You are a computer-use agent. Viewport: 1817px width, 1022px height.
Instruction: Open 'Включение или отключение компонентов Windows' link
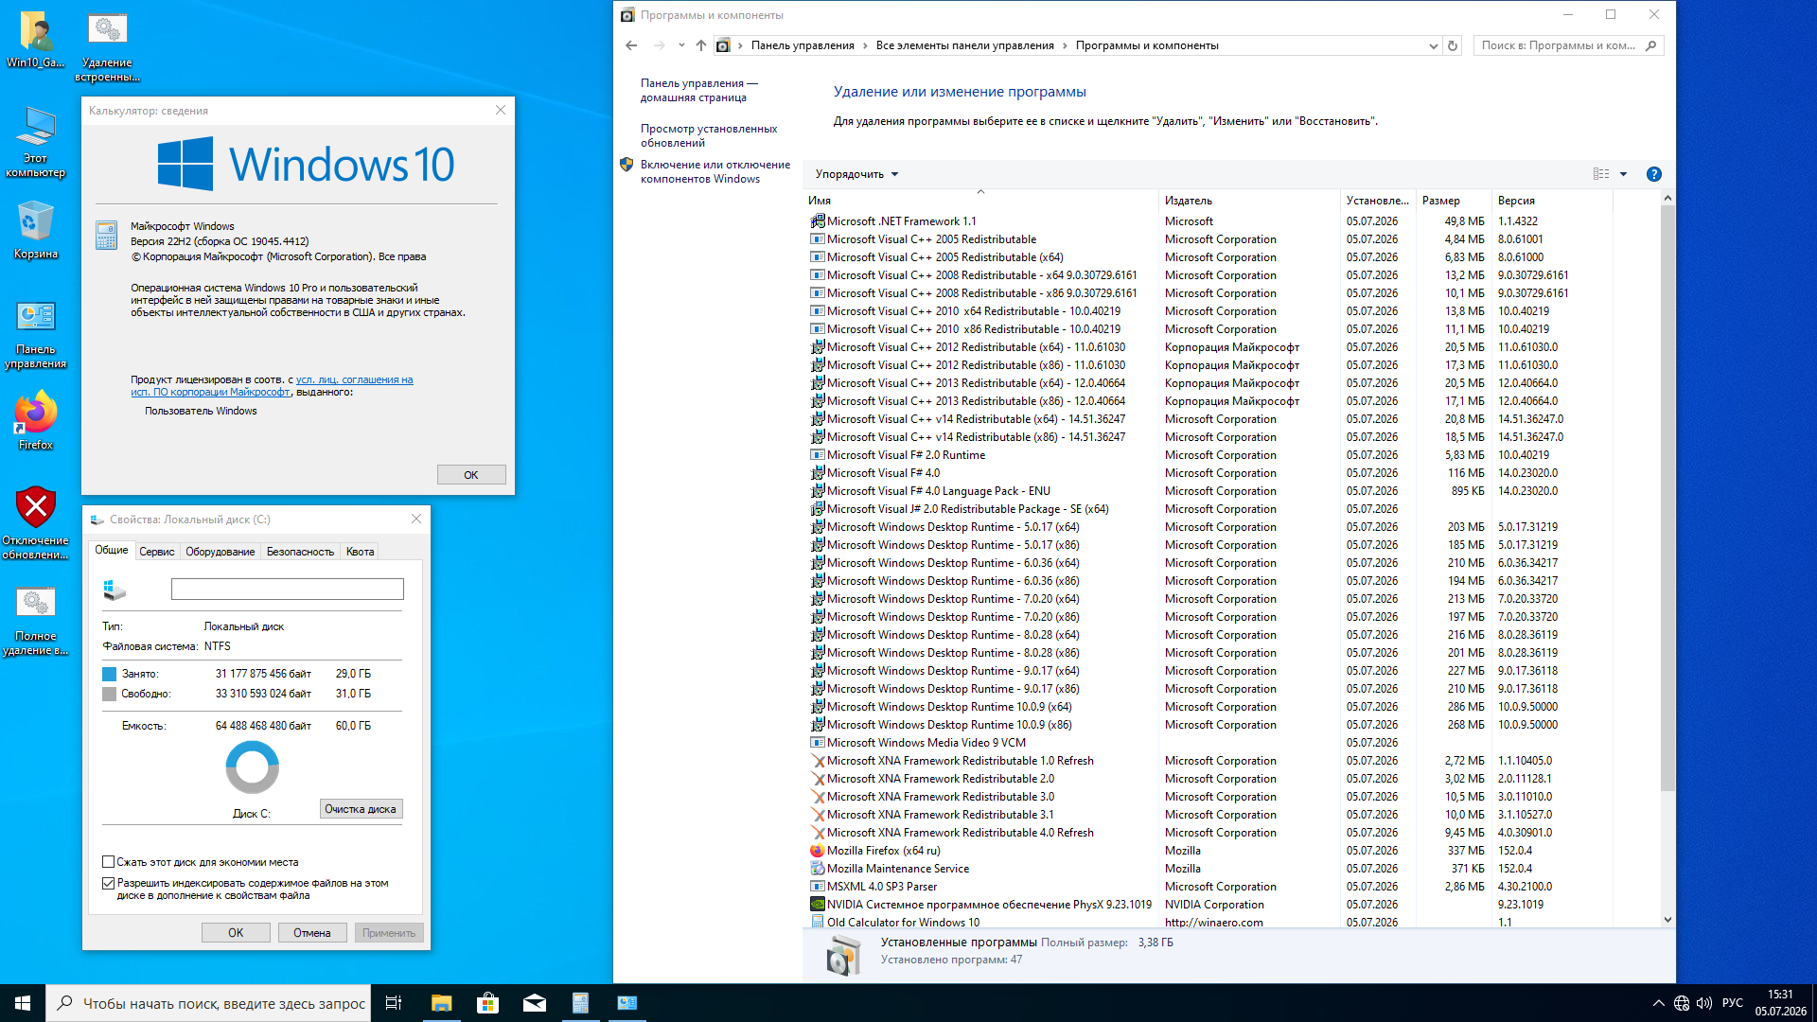pos(715,171)
